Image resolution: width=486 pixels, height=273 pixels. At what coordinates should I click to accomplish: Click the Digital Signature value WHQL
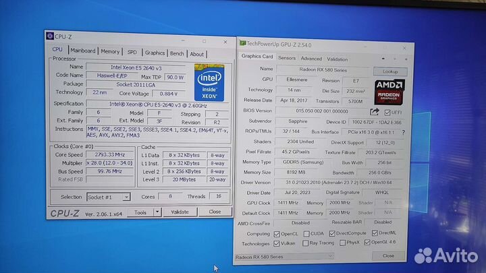coord(382,192)
